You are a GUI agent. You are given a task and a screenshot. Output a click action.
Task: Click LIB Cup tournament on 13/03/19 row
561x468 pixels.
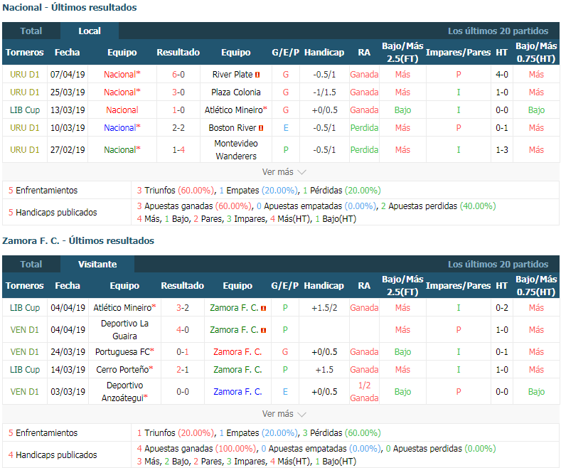[25, 110]
